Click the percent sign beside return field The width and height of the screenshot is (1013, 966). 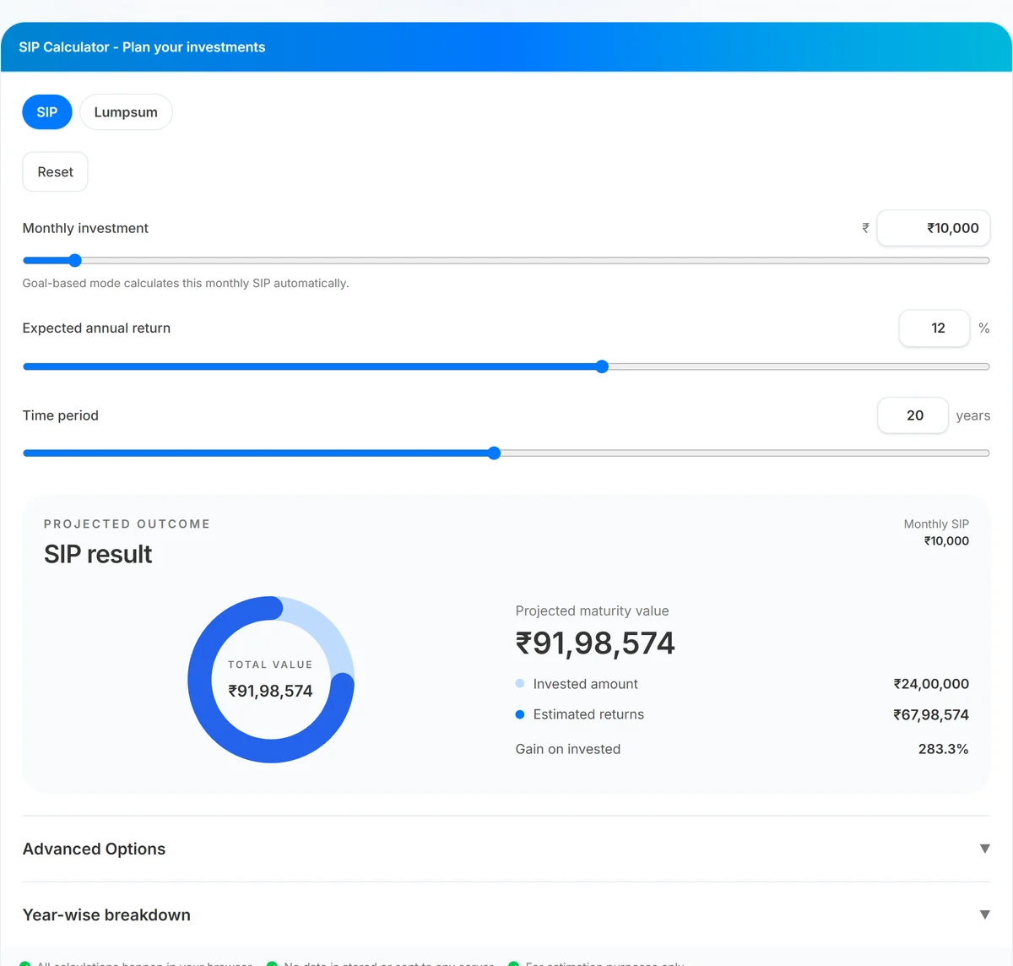pos(983,328)
